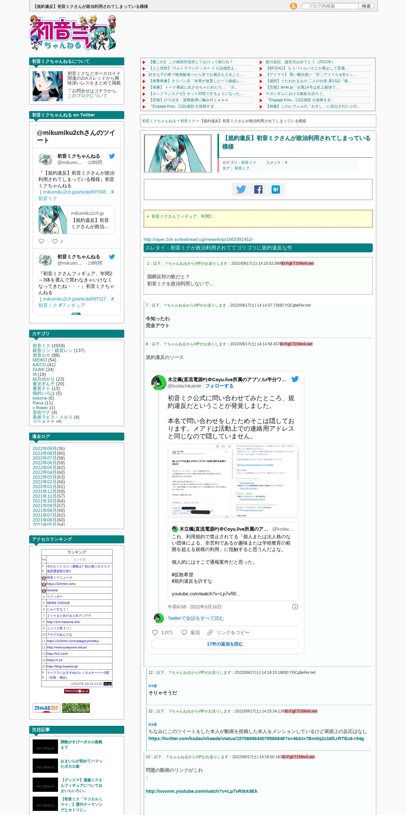This screenshot has width=407, height=815.
Task: Click breadcrumb 初音ミクちゃんねる home link
Action: pyautogui.click(x=159, y=121)
